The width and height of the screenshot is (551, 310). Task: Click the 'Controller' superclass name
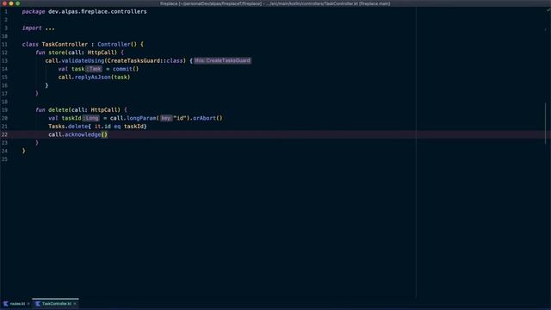pos(114,44)
